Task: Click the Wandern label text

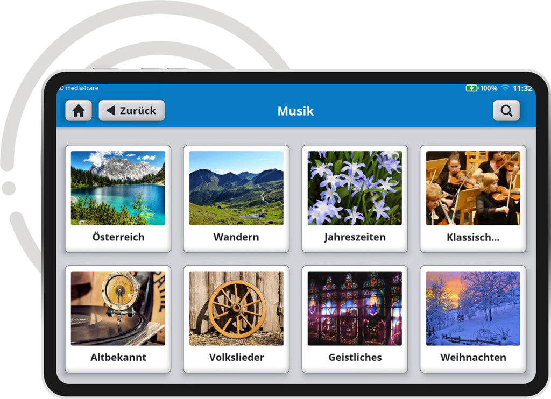Action: tap(236, 237)
